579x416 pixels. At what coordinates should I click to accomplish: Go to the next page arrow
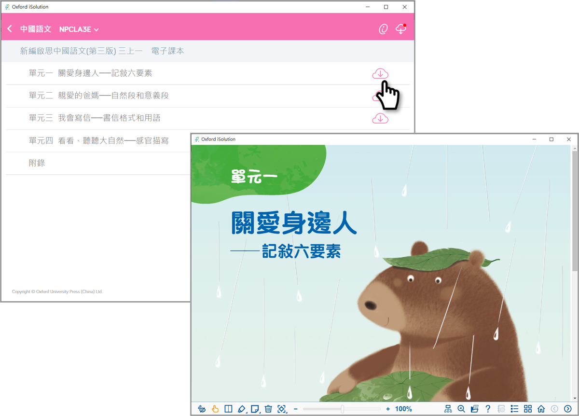(568, 409)
